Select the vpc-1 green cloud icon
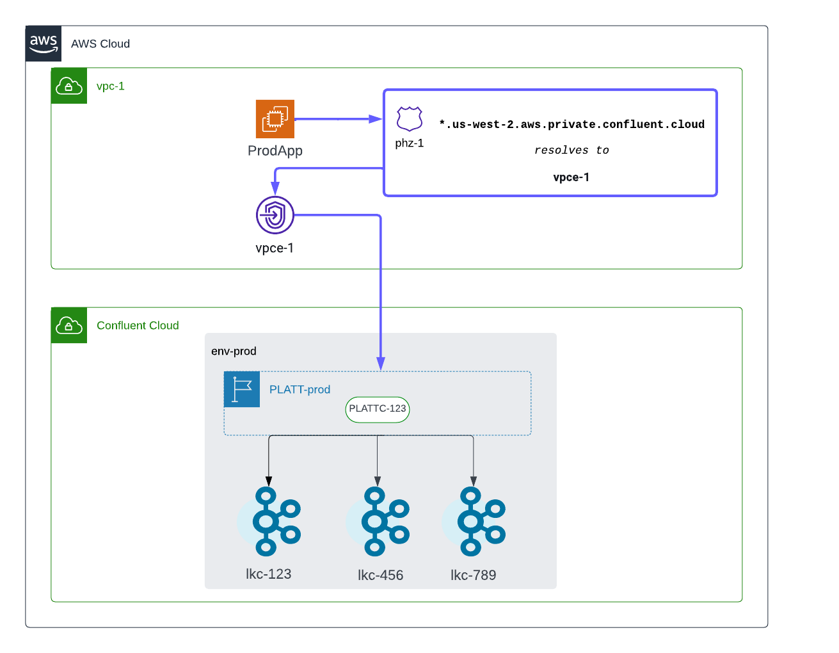Screen dimensions: 839x653 coord(69,86)
